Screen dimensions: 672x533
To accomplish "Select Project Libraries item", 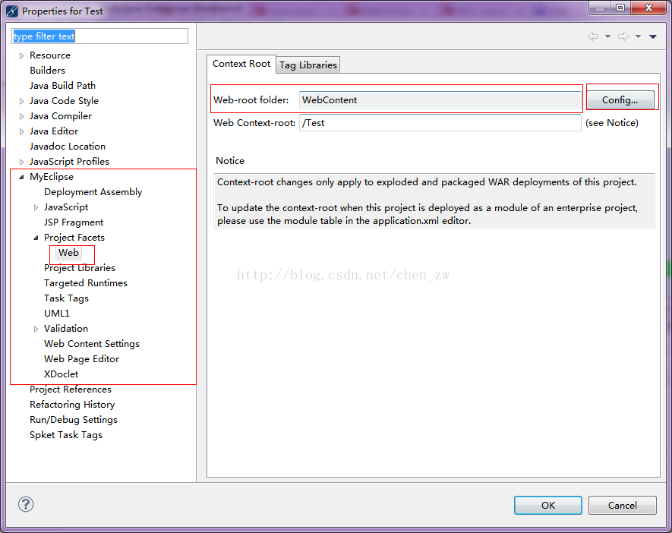I will point(80,268).
